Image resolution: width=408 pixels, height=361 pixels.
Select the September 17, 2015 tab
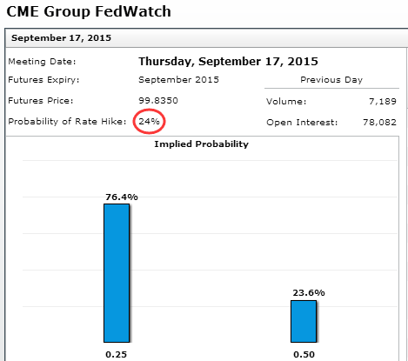pos(61,38)
